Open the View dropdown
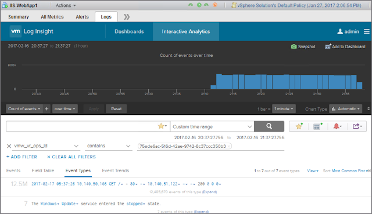The width and height of the screenshot is (372, 214). (x=313, y=171)
